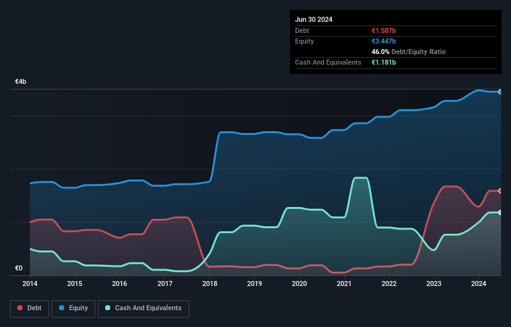Viewport: 511px width, 327px height.
Task: Toggle the Equity series legend button
Action: [73, 308]
